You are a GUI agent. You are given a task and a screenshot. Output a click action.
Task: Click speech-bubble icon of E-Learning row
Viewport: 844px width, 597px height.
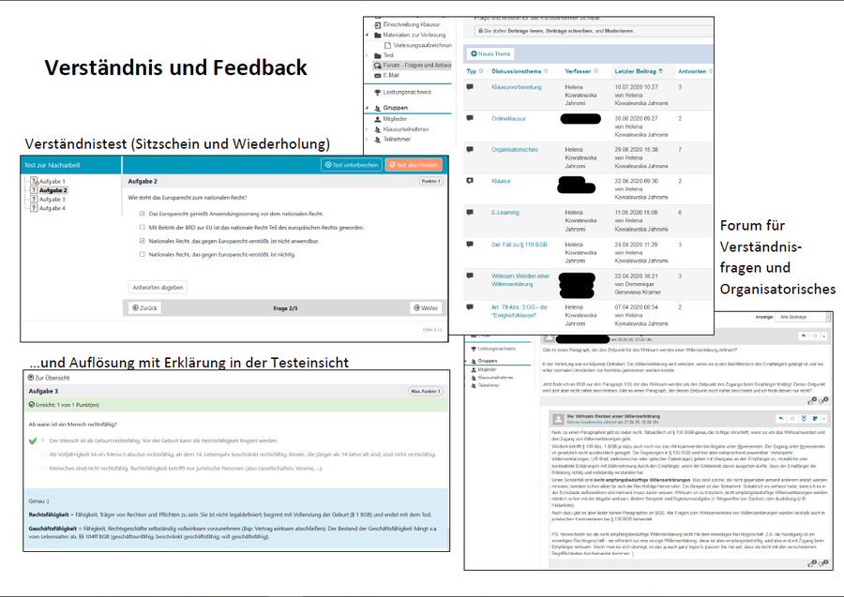470,213
